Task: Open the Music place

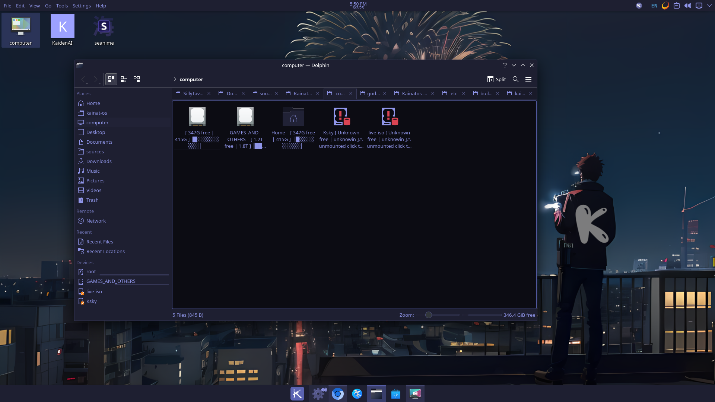Action: pos(123,171)
